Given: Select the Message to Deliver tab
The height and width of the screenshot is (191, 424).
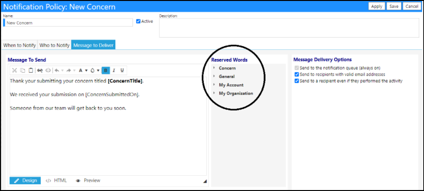Looking at the screenshot, I should (93, 45).
